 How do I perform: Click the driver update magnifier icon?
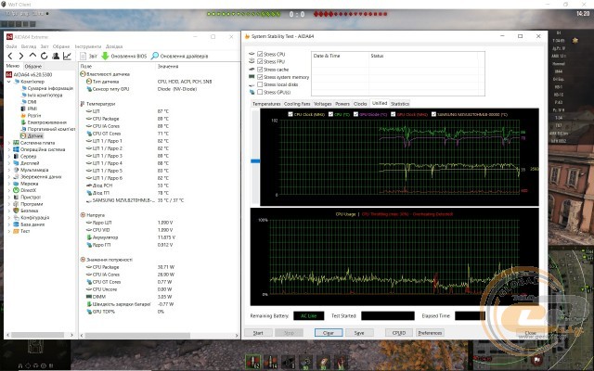coord(155,56)
